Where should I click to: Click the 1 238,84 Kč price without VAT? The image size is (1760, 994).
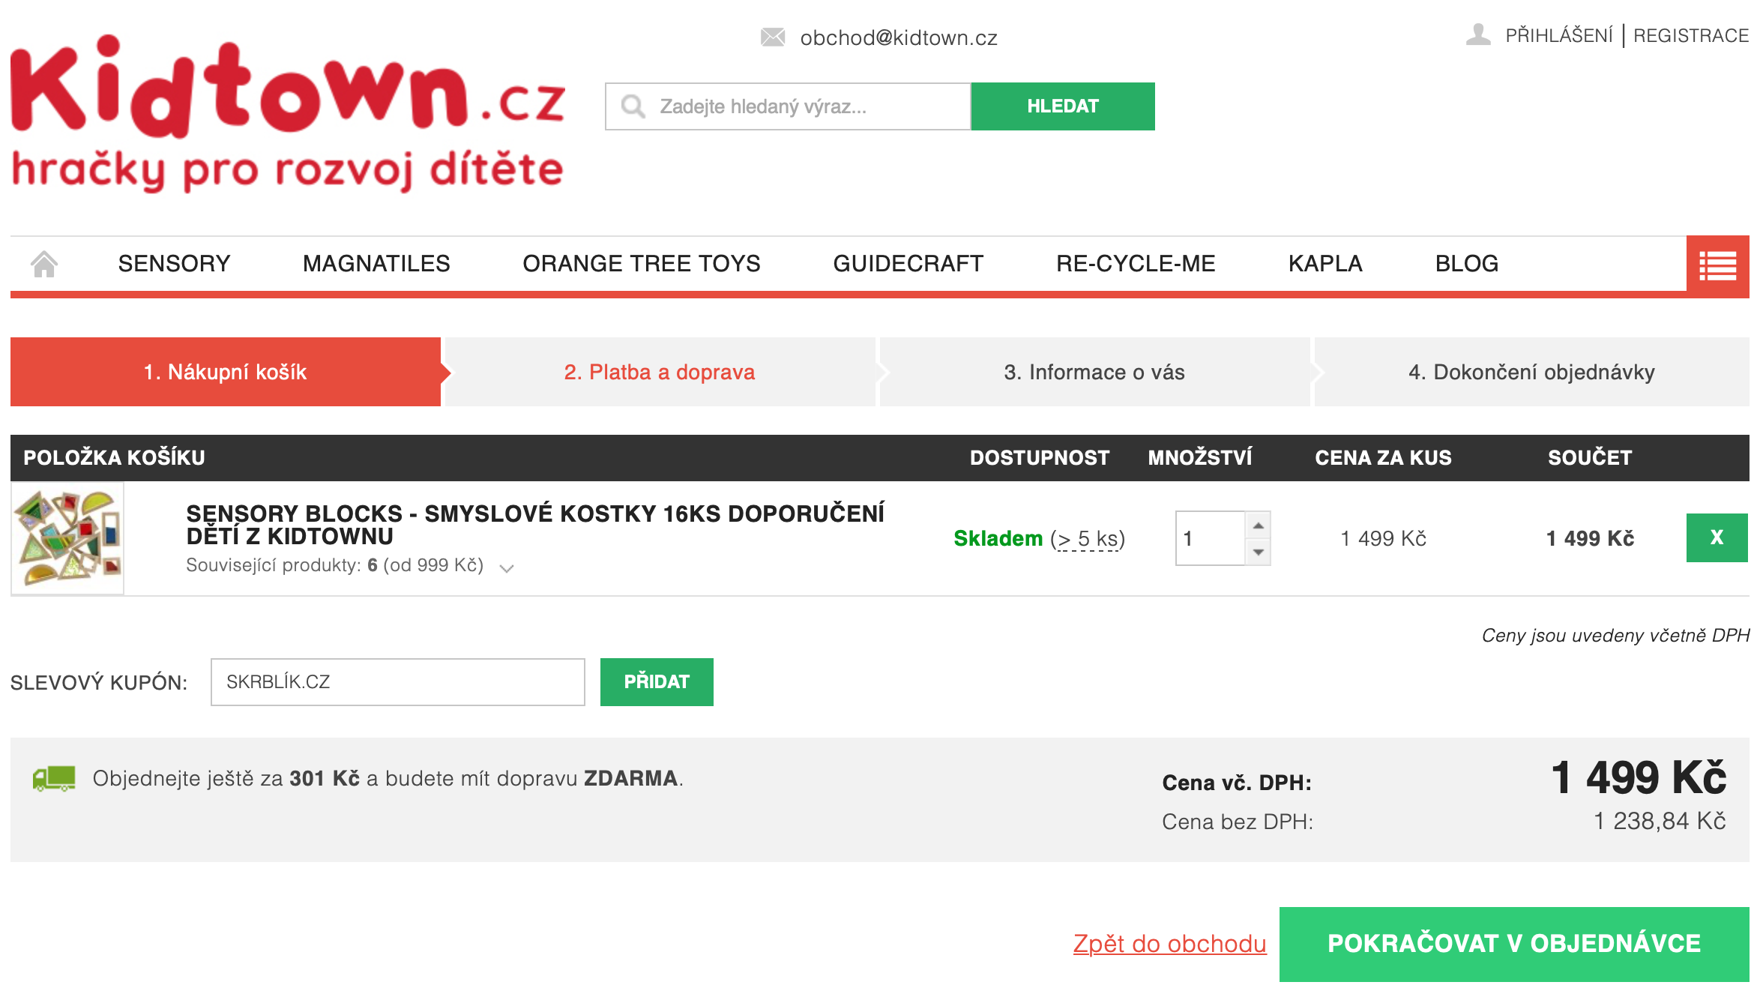tap(1660, 822)
